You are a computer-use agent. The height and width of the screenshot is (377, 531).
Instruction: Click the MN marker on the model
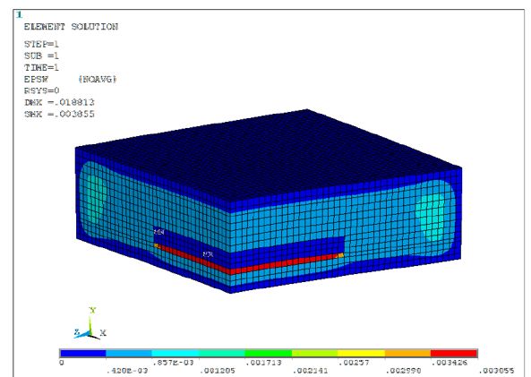(x=158, y=232)
